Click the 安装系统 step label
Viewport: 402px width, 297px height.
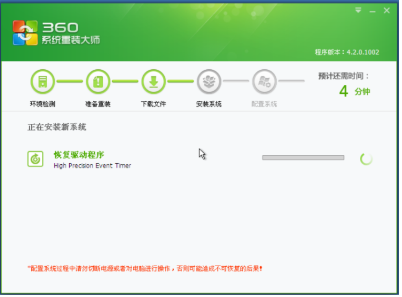(x=209, y=104)
